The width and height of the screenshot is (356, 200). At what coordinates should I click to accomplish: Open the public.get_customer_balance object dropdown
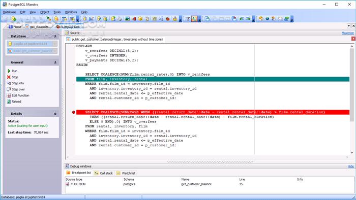point(55,51)
